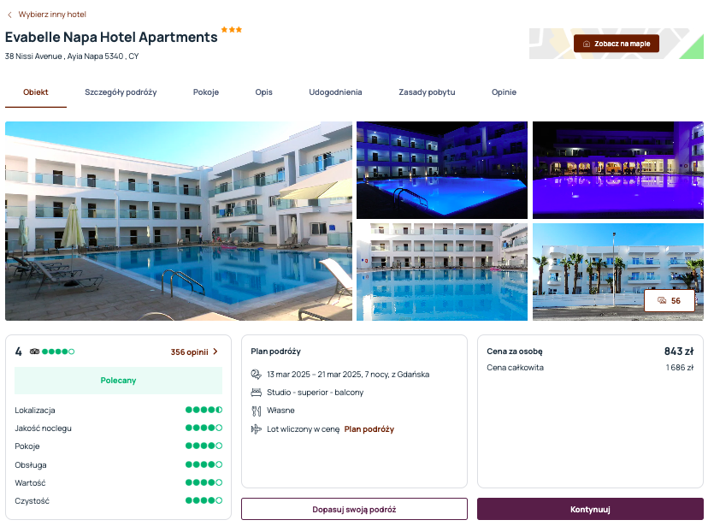The width and height of the screenshot is (714, 526).
Task: Click the hotel address 38 Nissi Avenue text
Action: coord(72,56)
